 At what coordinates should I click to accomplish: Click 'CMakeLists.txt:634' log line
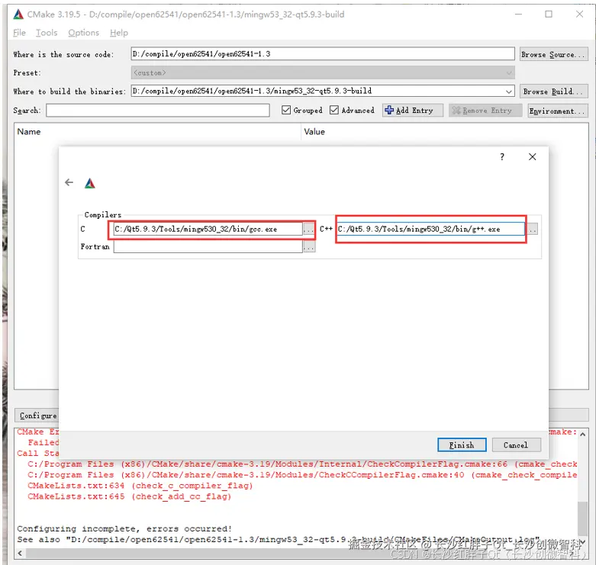140,486
